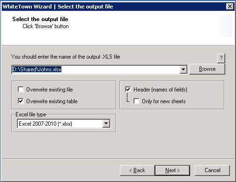This screenshot has height=182, width=236.
Task: Enable the Overwrite existing file checkbox
Action: (x=21, y=90)
